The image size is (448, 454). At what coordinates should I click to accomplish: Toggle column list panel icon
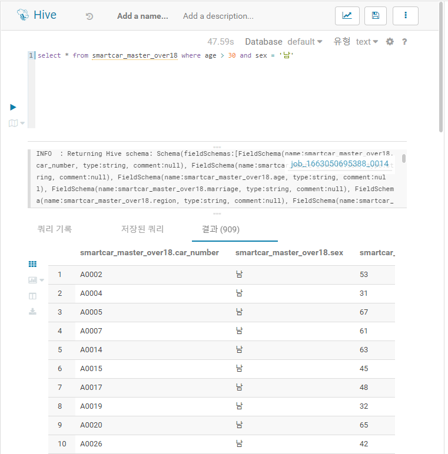tap(32, 296)
